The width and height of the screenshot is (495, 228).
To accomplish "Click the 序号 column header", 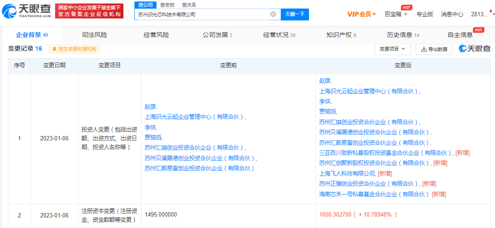I will [x=19, y=65].
